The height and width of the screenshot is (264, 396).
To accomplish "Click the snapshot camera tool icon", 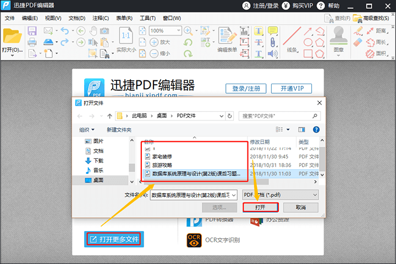I will pos(105,30).
